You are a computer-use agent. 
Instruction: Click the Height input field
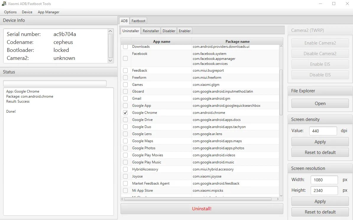324,191
